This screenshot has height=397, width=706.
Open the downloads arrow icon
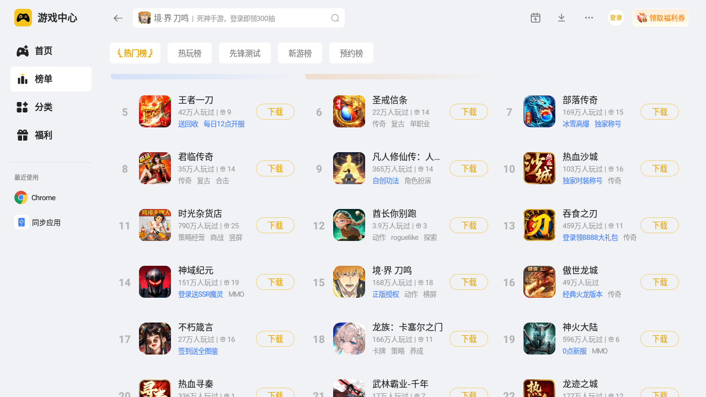[x=561, y=18]
